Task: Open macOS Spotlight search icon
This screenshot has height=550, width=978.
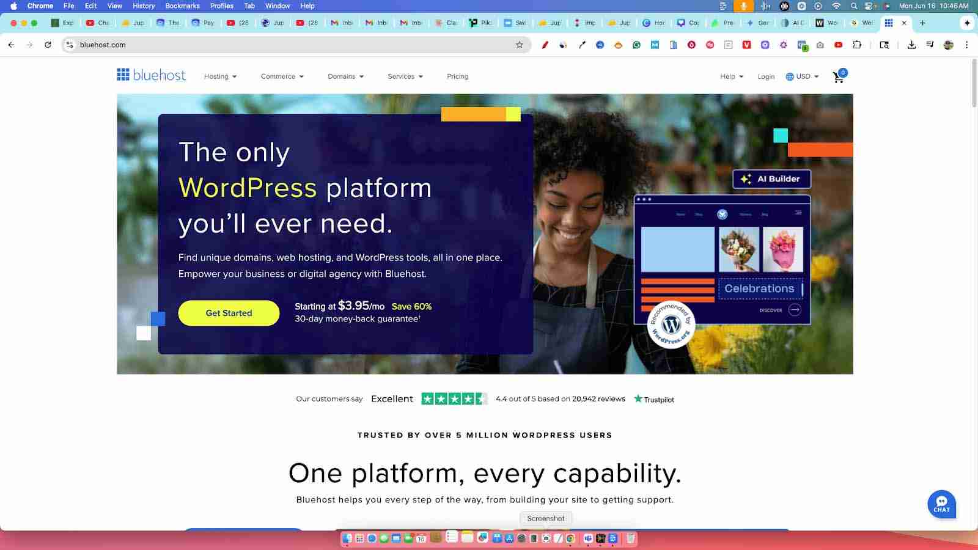Action: (x=853, y=5)
